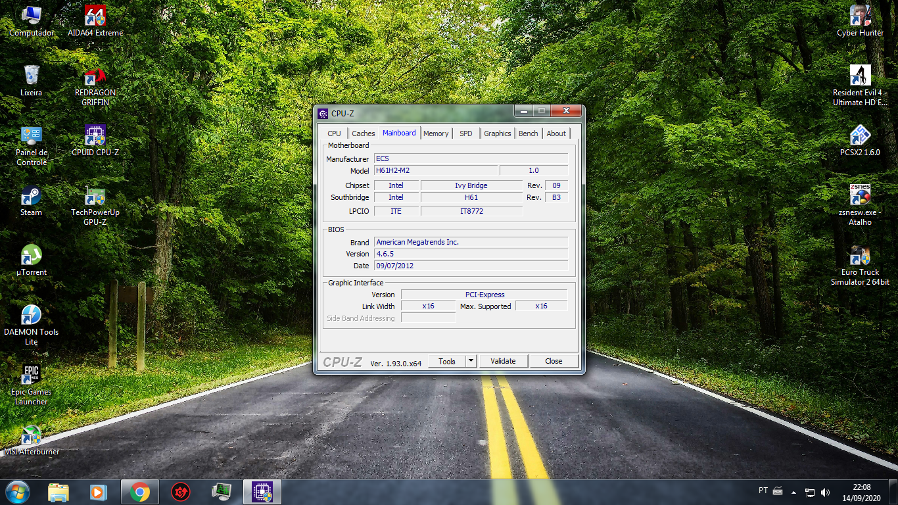Screen dimensions: 898x505
Task: Select the DAEMON Tools Lite shortcut
Action: click(31, 325)
